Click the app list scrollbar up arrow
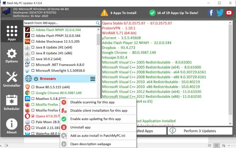The width and height of the screenshot is (236, 148). (98, 29)
